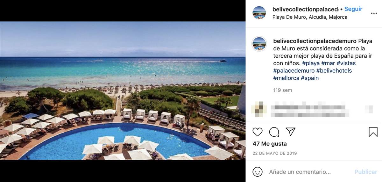
Task: Open Playa De Muro, Alcudia, Majorca location
Action: pos(310,17)
